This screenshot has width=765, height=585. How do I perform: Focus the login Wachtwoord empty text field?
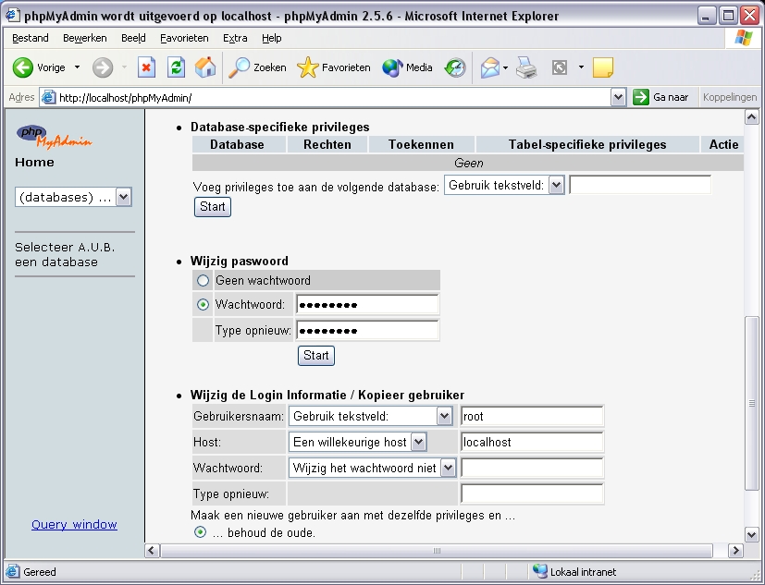tap(532, 468)
